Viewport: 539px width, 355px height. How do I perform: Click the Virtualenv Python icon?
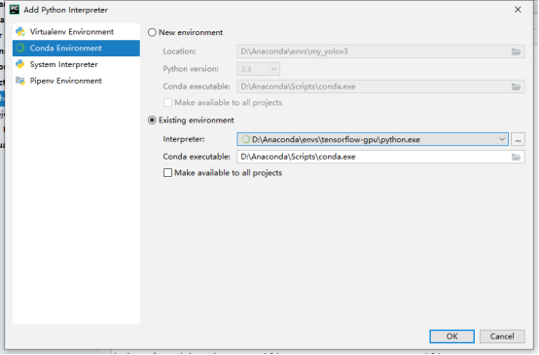(x=20, y=32)
